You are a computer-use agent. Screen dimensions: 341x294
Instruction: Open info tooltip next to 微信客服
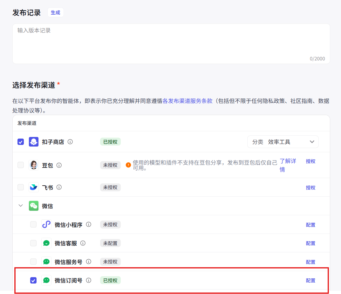pyautogui.click(x=83, y=243)
